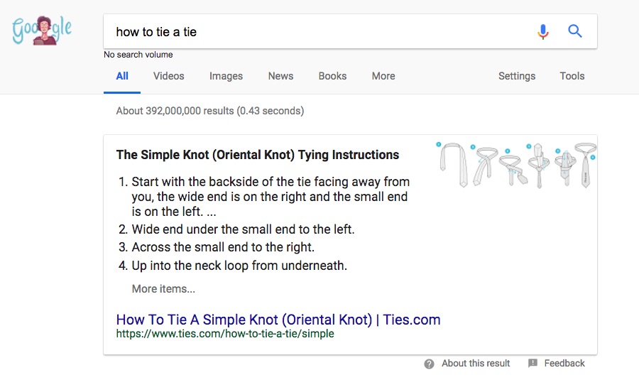Click the microphone voice search icon
The image size is (639, 380).
pos(543,31)
